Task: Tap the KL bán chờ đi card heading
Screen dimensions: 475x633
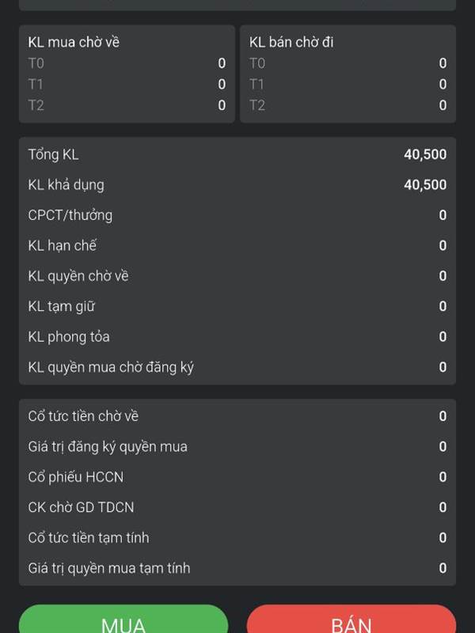Action: click(291, 43)
